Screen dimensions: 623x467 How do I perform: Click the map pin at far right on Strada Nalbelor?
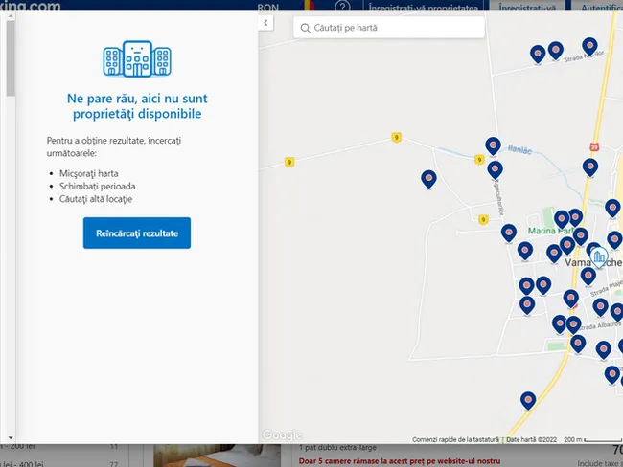click(589, 45)
